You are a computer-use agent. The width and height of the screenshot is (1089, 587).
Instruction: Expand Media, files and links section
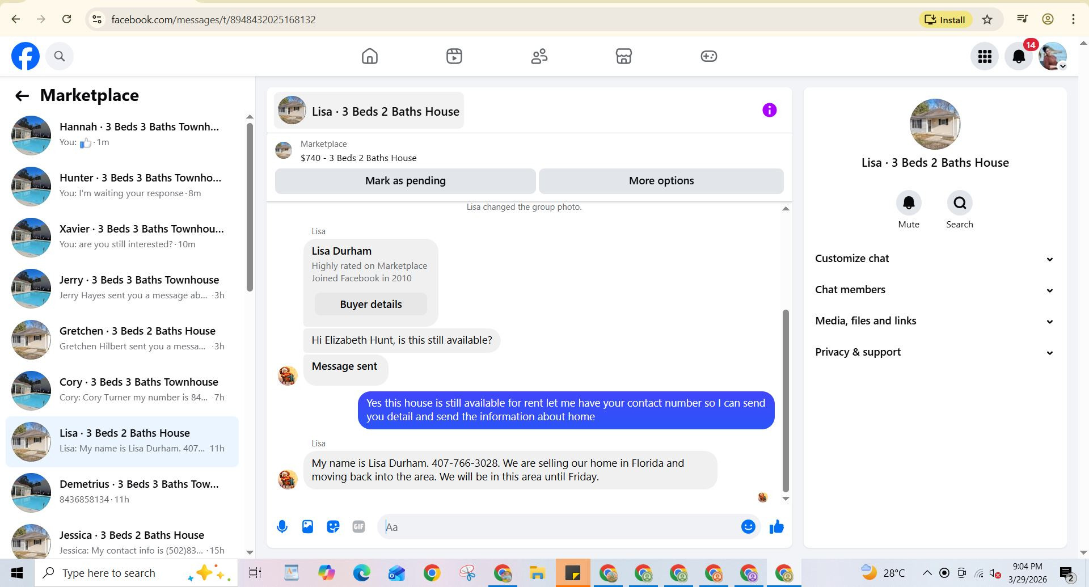935,321
